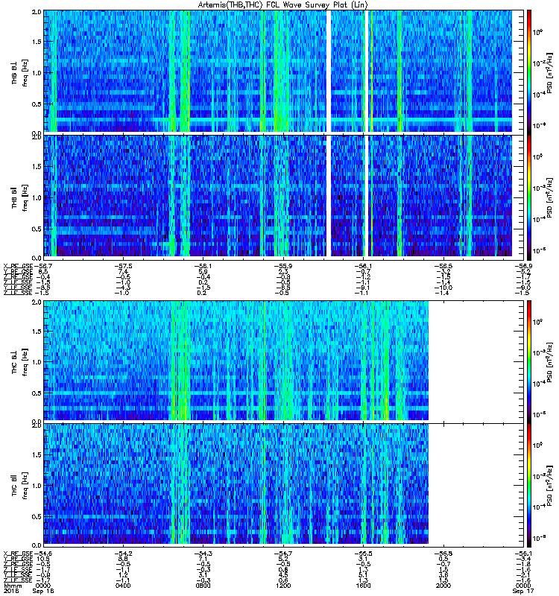
Task: Click the X_RE_GSE value '-54.7'
Action: tap(282, 554)
